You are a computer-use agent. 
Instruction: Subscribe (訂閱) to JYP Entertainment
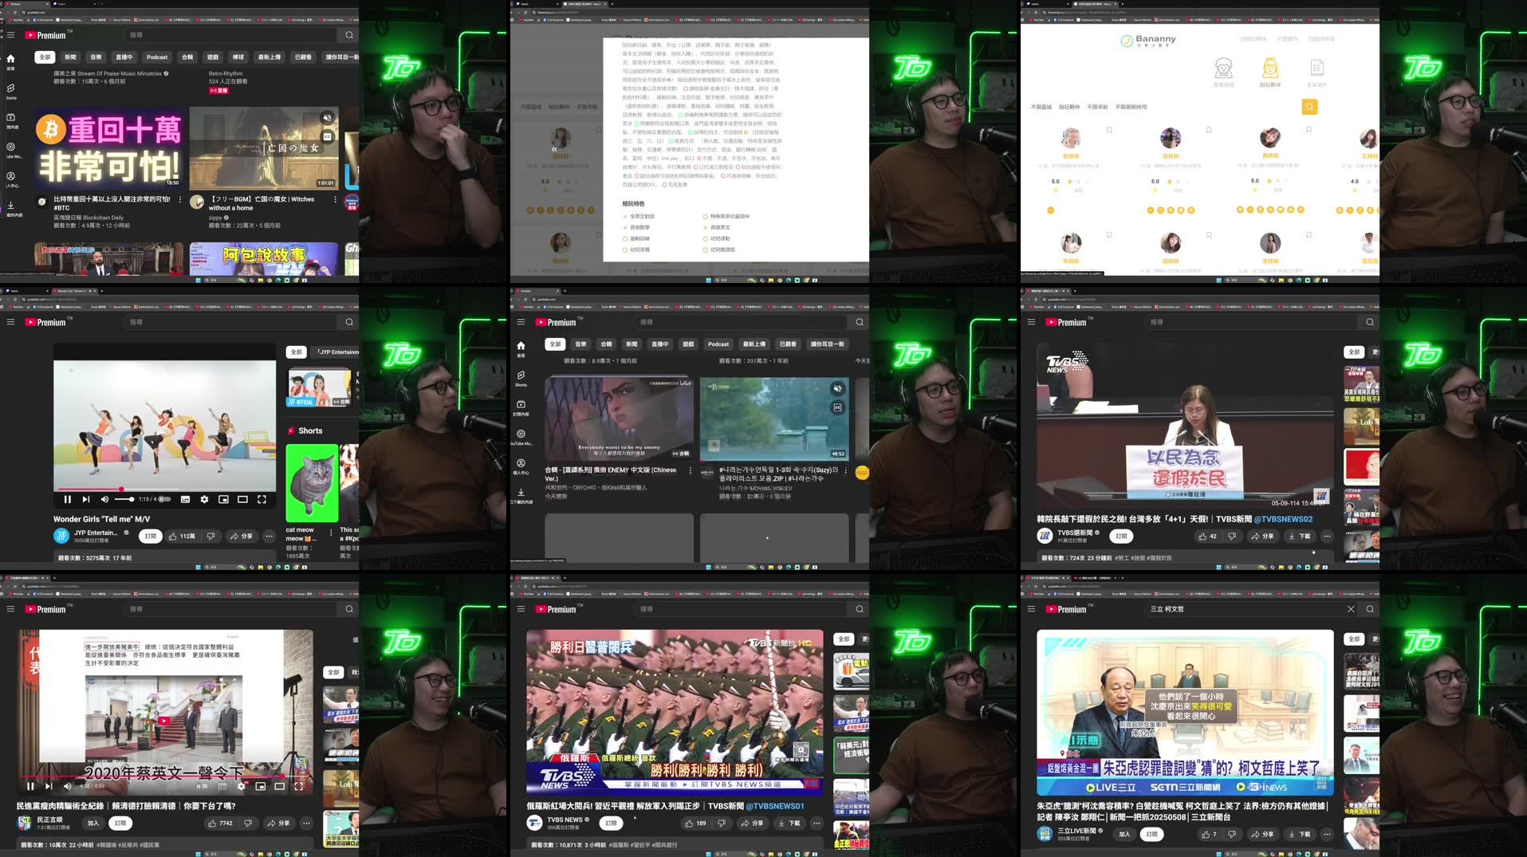point(150,537)
